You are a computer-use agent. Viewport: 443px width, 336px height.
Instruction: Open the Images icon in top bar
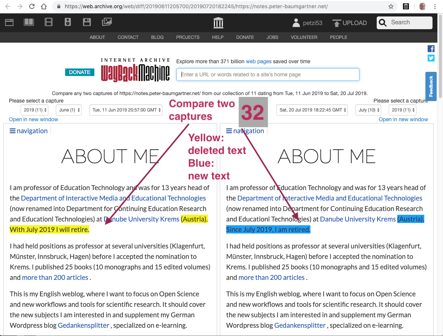pyautogui.click(x=107, y=22)
